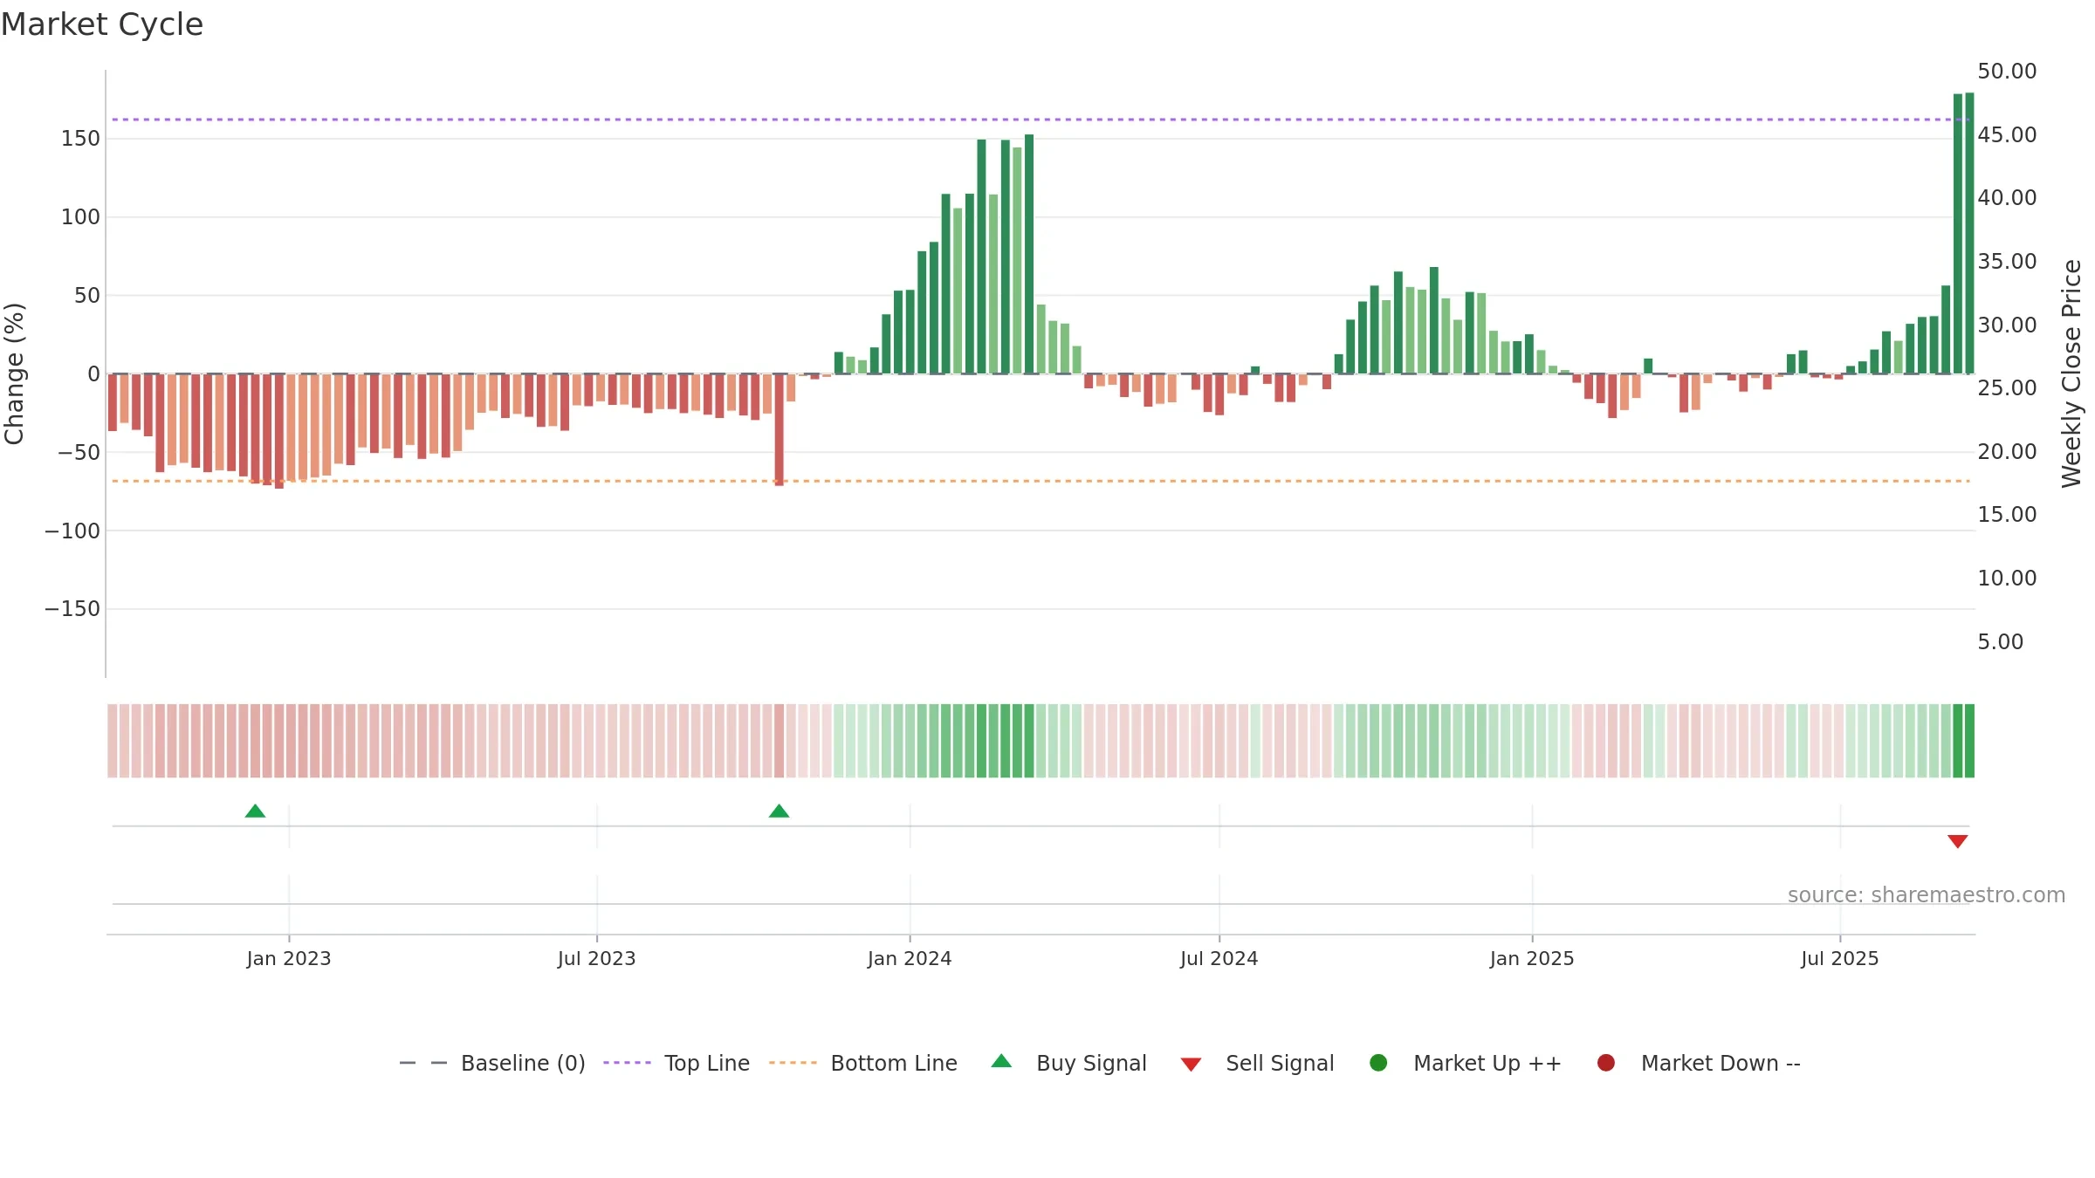
Task: Toggle the Baseline (0) legend entry
Action: tap(492, 1063)
